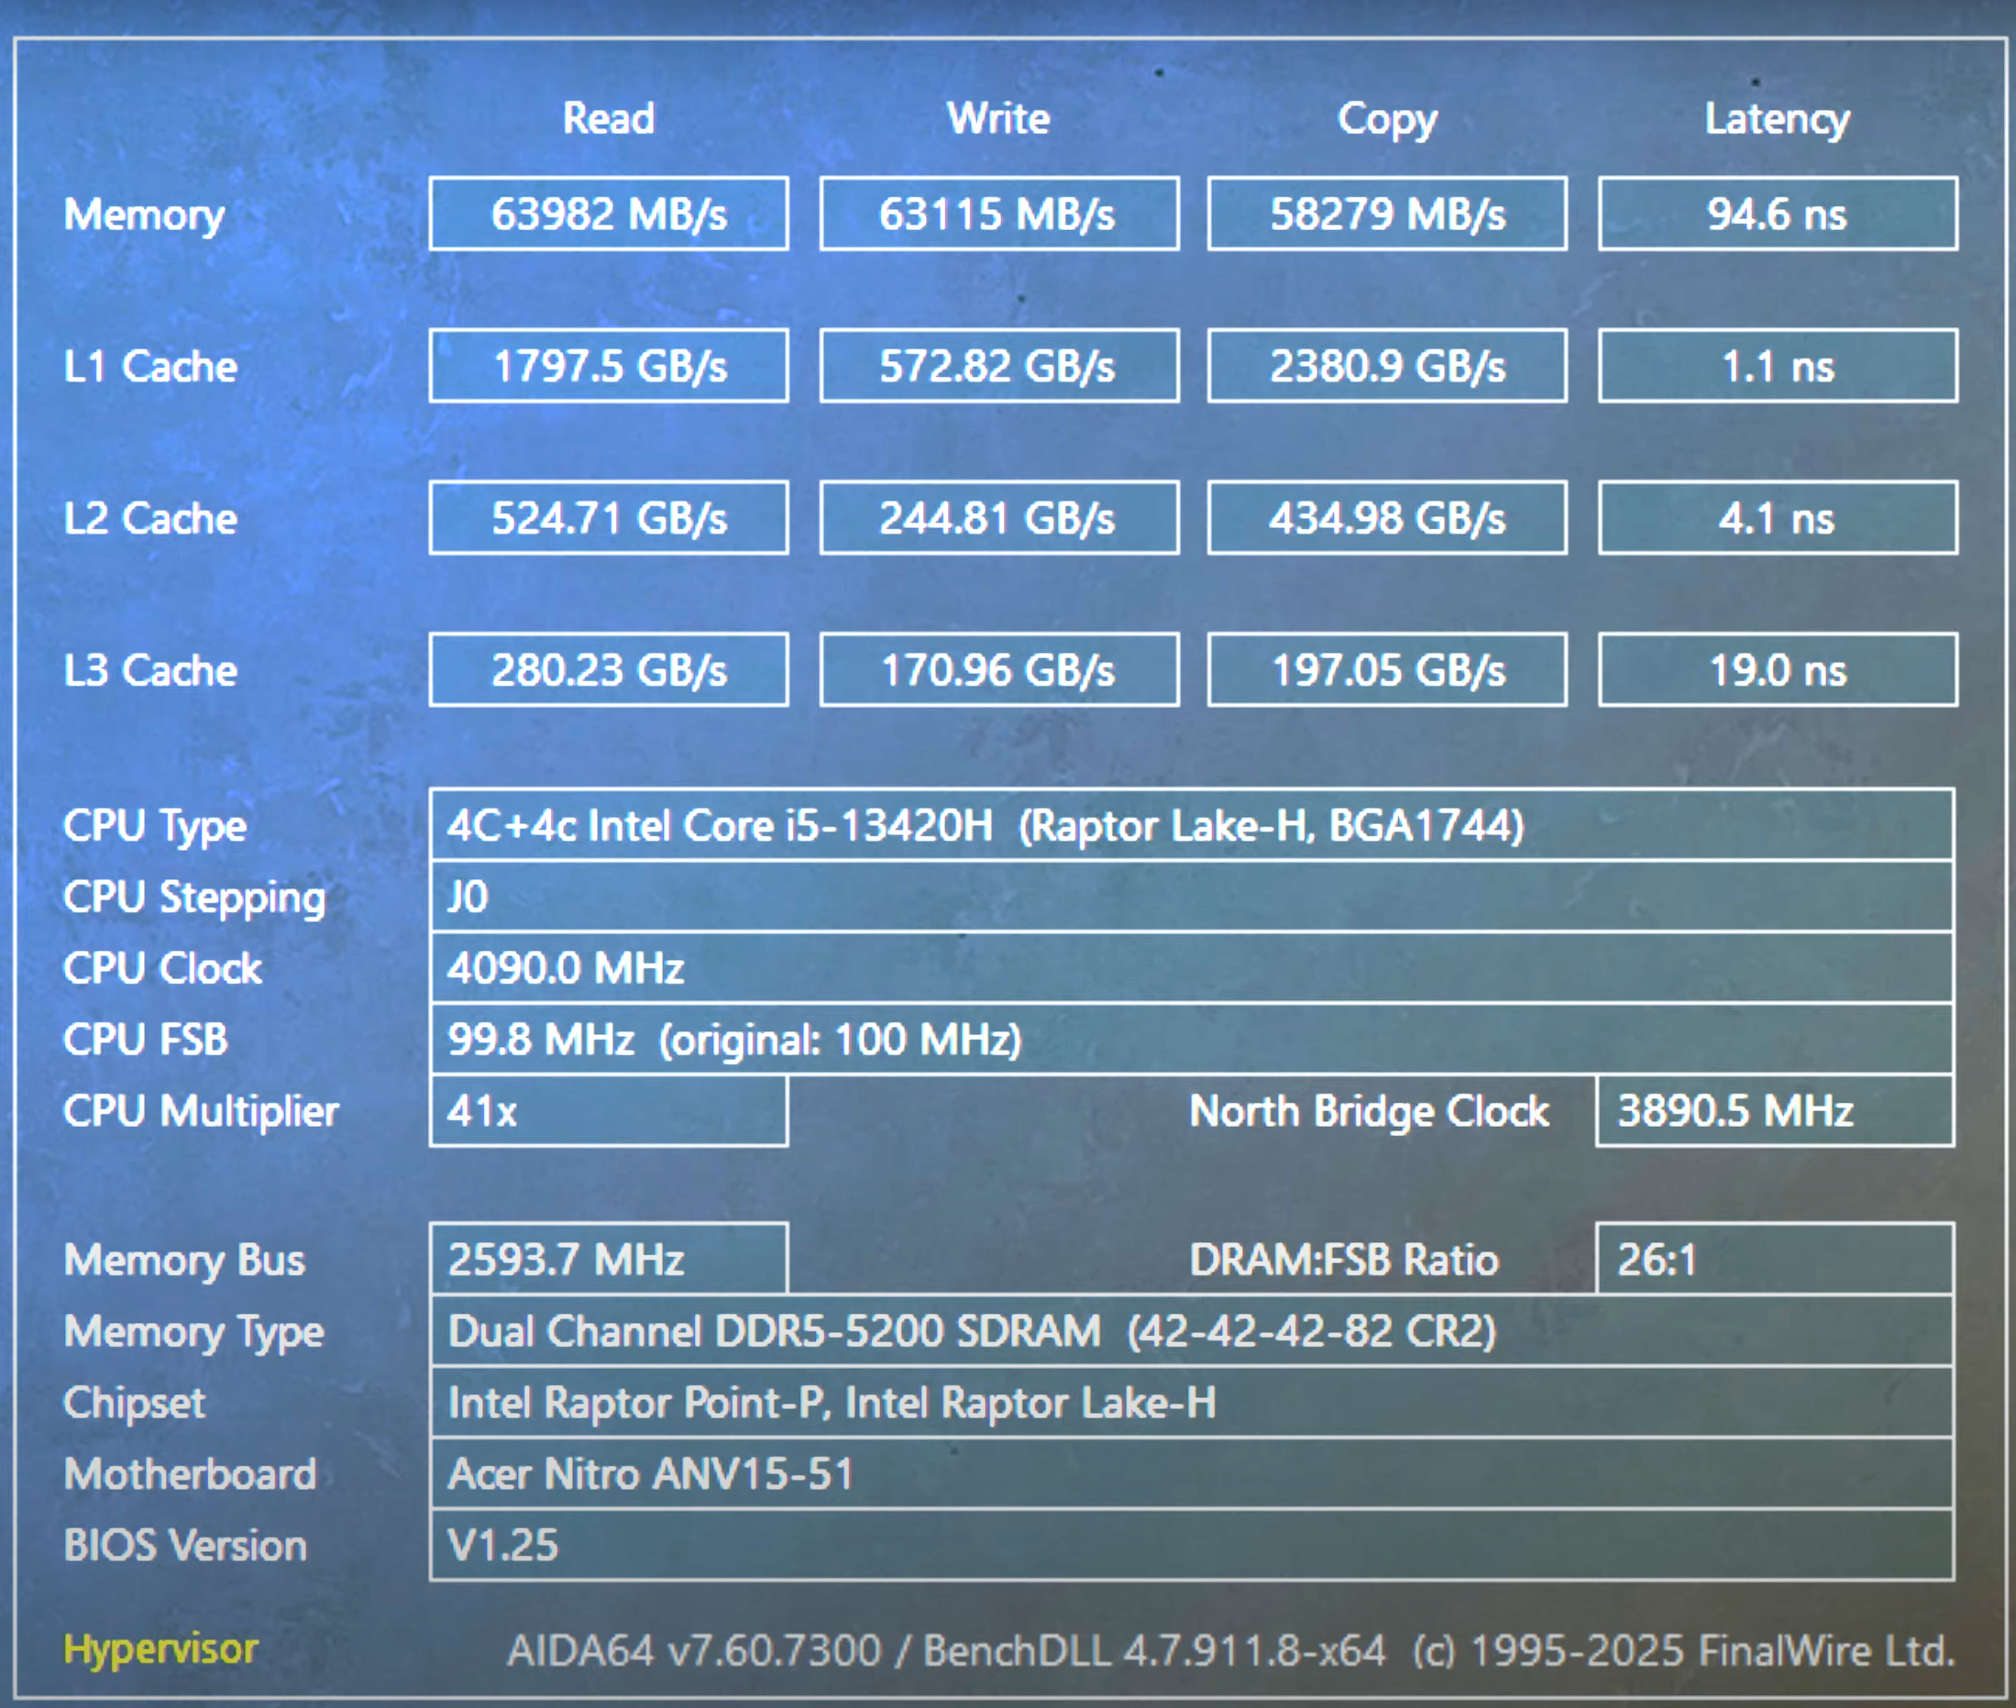Click the Motherboard label

tap(190, 1474)
